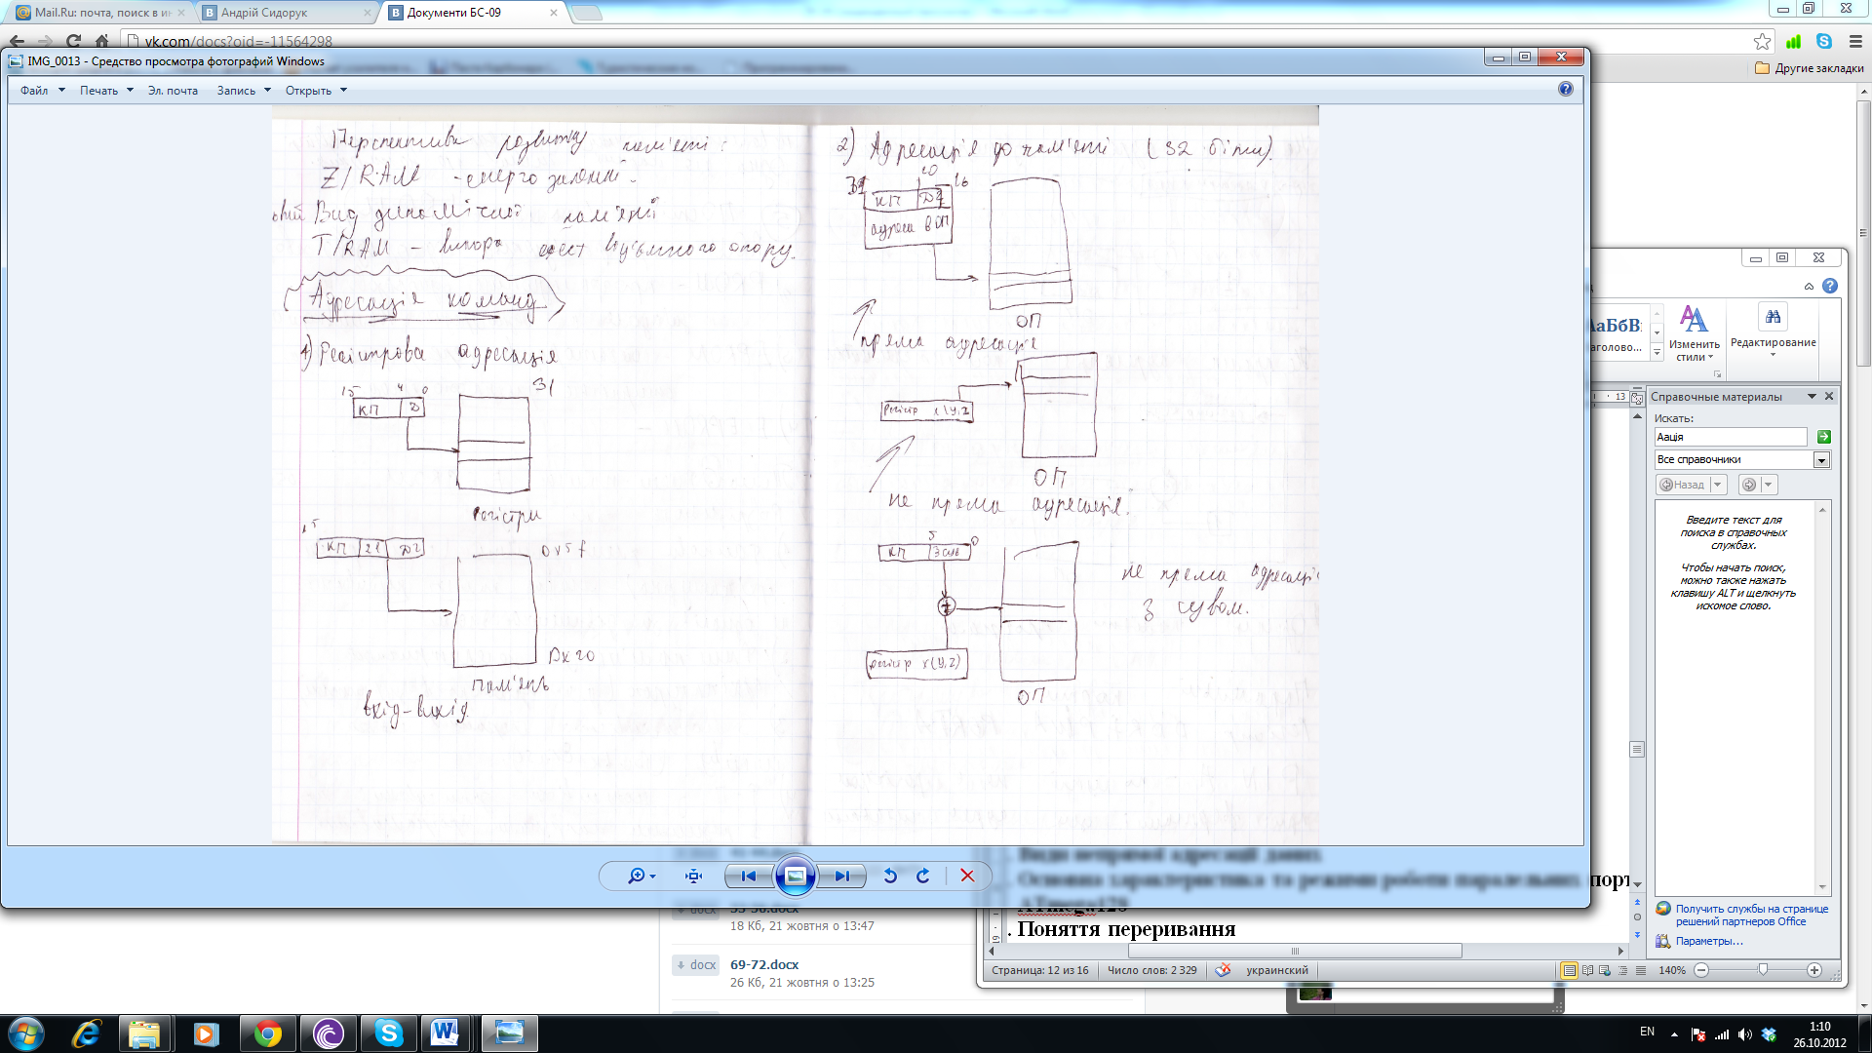The width and height of the screenshot is (1872, 1053).
Task: Go to the previous photo
Action: (x=748, y=876)
